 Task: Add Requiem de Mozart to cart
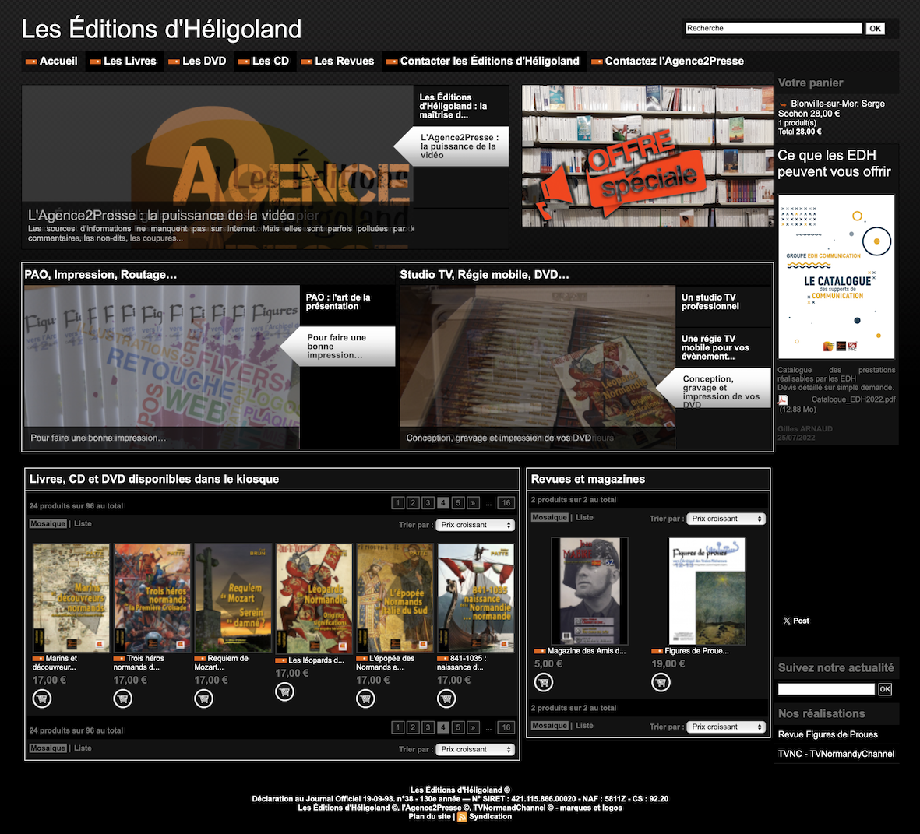pos(203,699)
